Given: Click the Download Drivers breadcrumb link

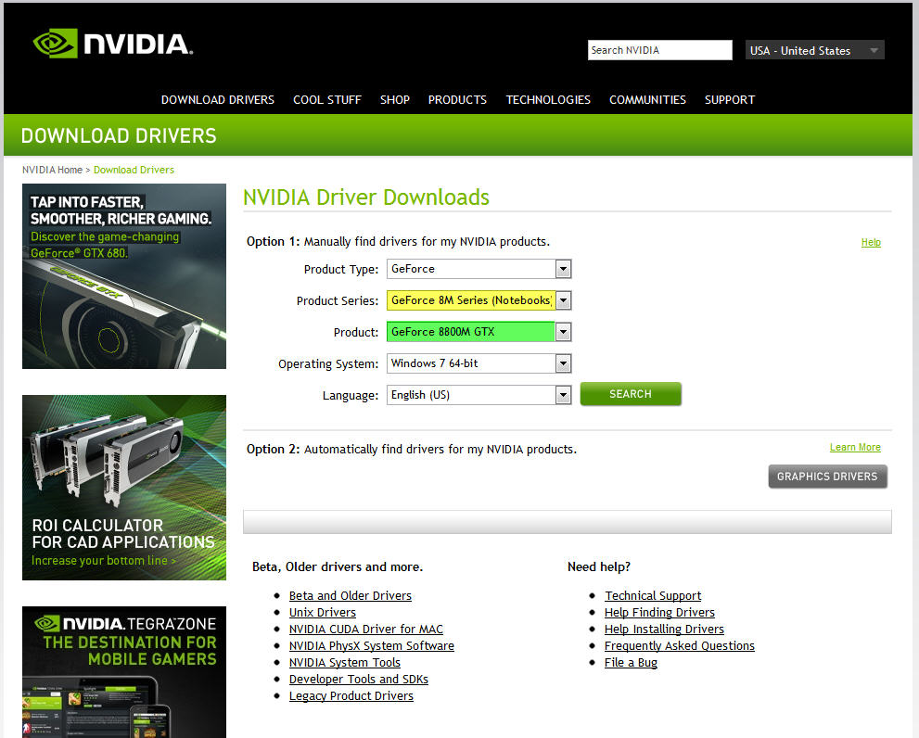Looking at the screenshot, I should point(134,170).
